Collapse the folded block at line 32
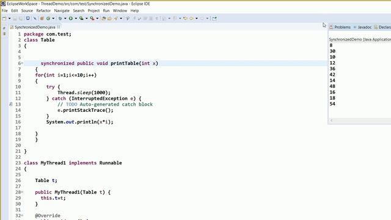The height and width of the screenshot is (220, 391). point(22,216)
